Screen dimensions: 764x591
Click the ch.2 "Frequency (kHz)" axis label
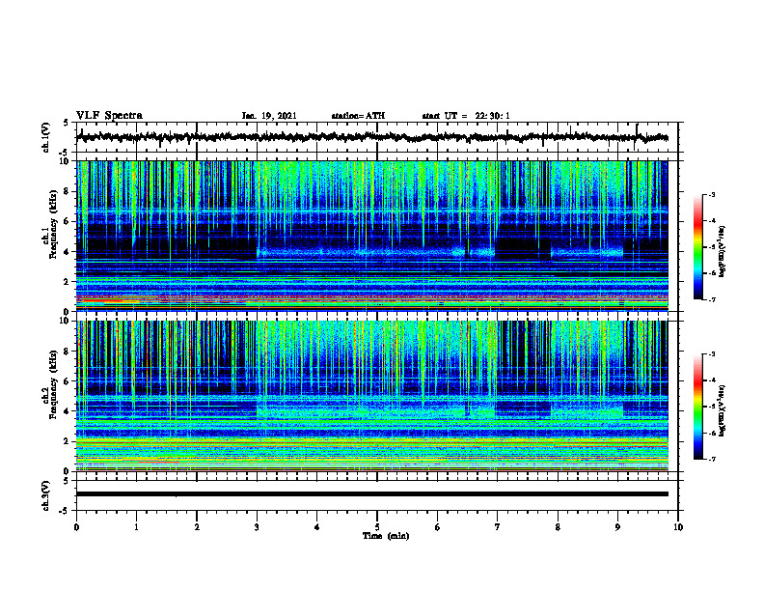pyautogui.click(x=54, y=384)
